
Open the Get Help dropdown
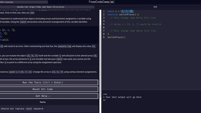[49, 96]
